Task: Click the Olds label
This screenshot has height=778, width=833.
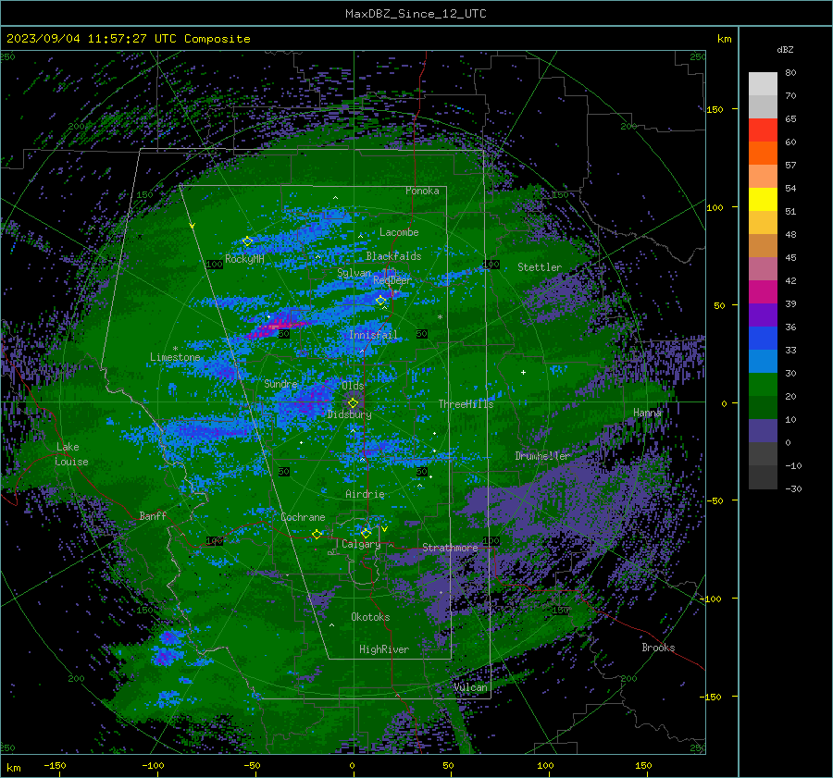Action: 353,386
